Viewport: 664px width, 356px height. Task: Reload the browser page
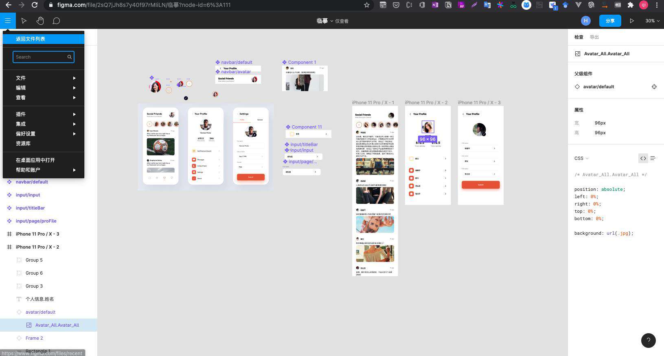[x=35, y=5]
